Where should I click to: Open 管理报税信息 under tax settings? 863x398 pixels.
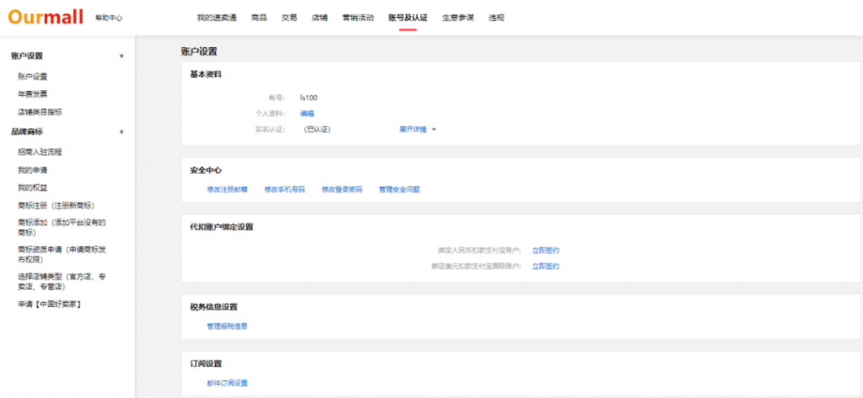click(228, 326)
